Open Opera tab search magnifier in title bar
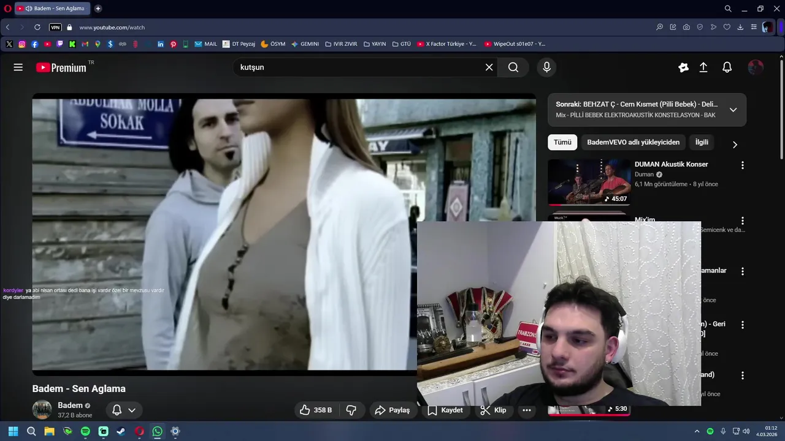The width and height of the screenshot is (785, 441). pos(728,9)
